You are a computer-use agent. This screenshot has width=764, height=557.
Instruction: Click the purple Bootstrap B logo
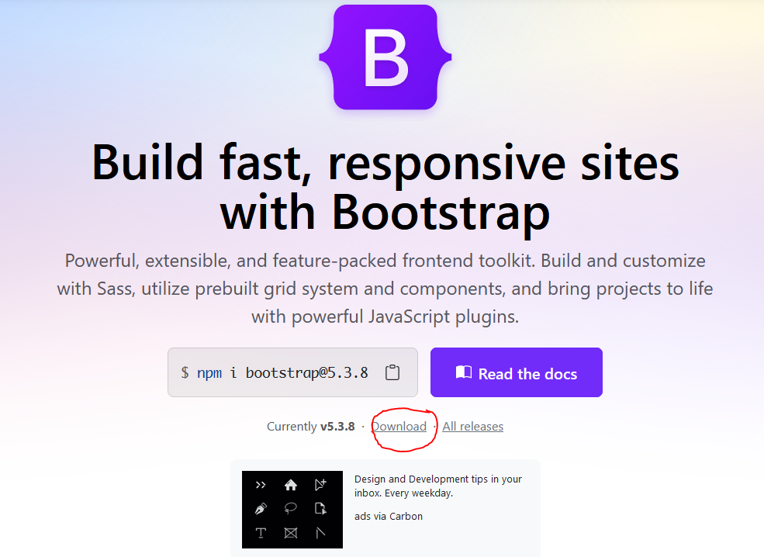385,58
